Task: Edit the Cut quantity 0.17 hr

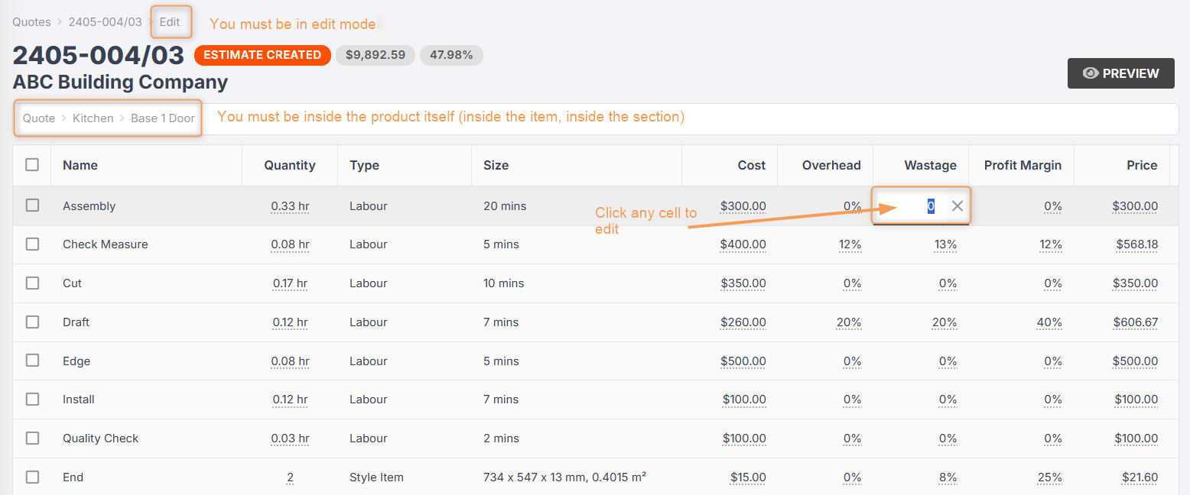Action: pos(290,283)
